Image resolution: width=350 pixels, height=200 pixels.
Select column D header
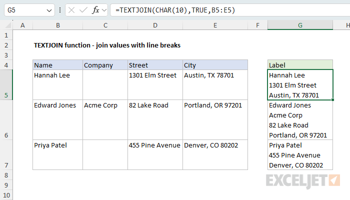155,25
